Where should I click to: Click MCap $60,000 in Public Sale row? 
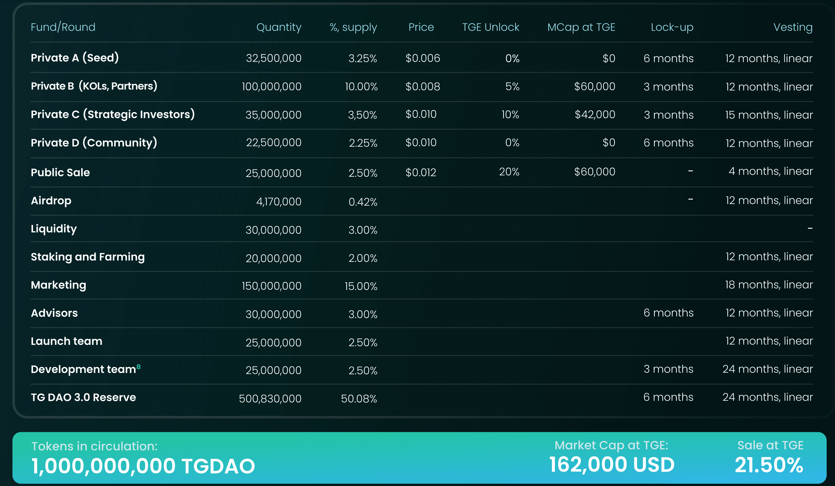pos(594,172)
